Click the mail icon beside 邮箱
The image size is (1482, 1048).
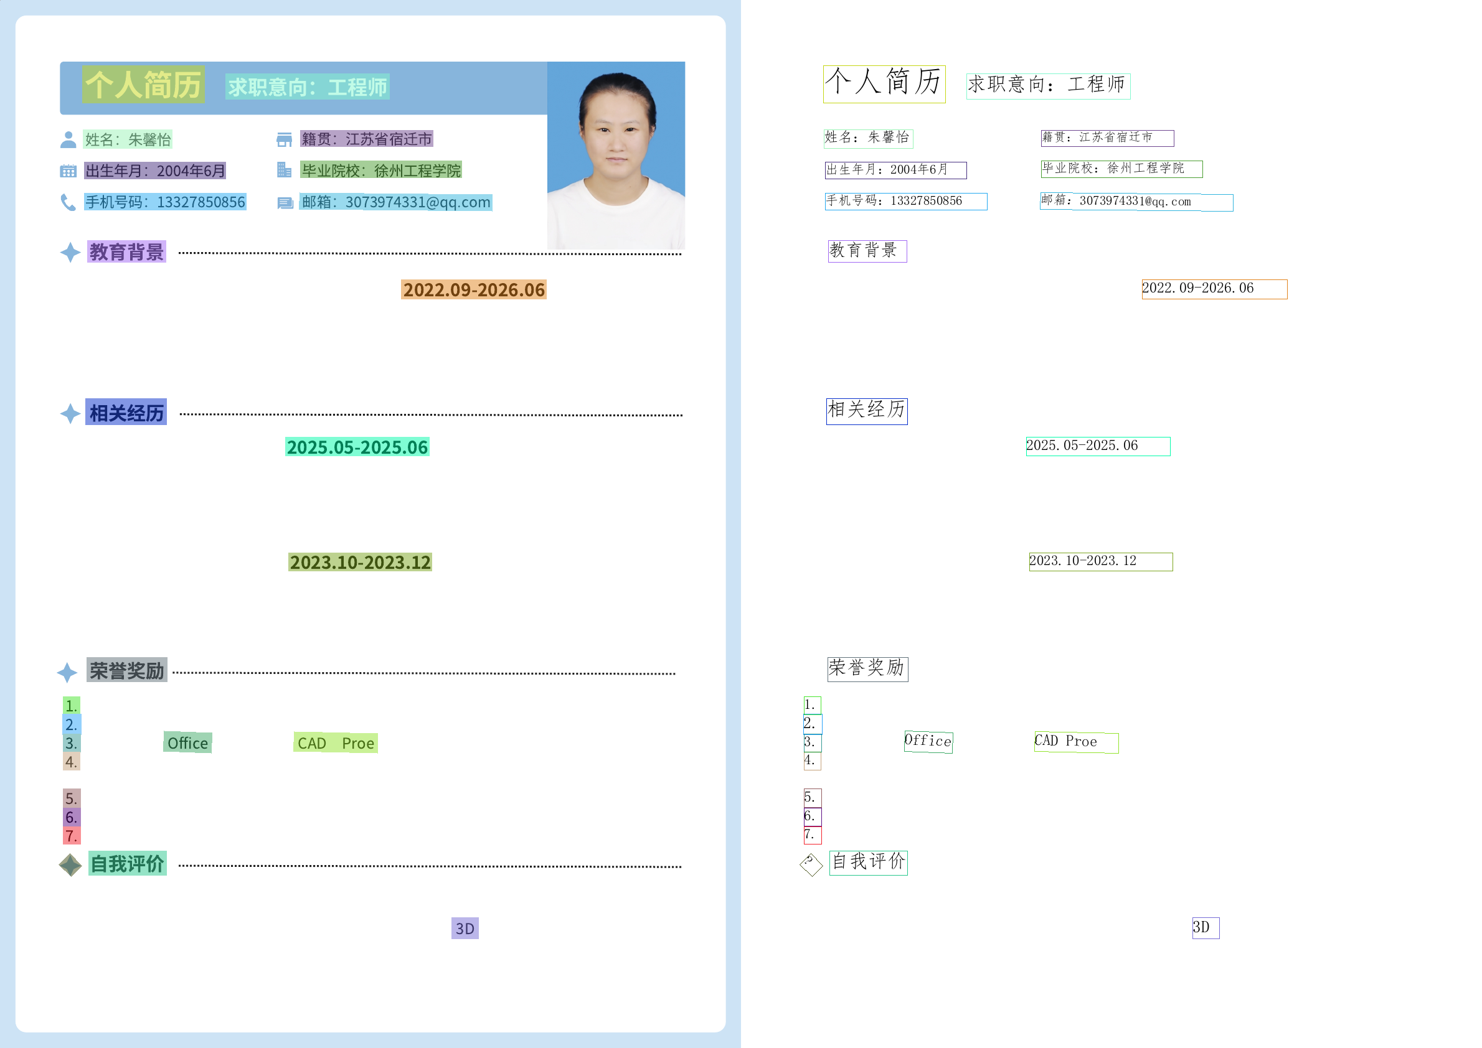285,204
